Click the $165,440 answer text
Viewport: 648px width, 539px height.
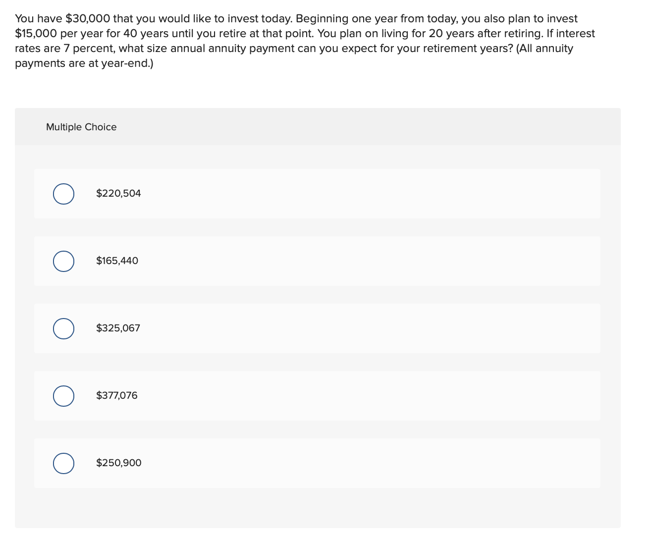pos(117,261)
